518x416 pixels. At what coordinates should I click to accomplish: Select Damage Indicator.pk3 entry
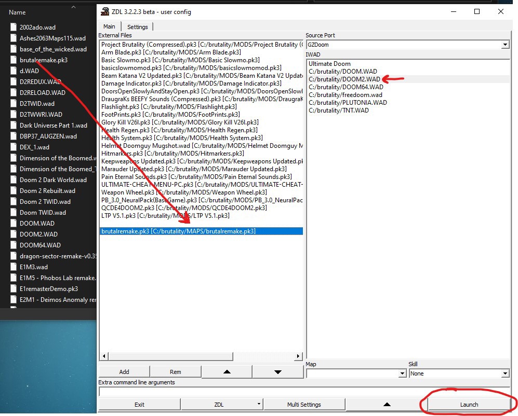point(201,84)
